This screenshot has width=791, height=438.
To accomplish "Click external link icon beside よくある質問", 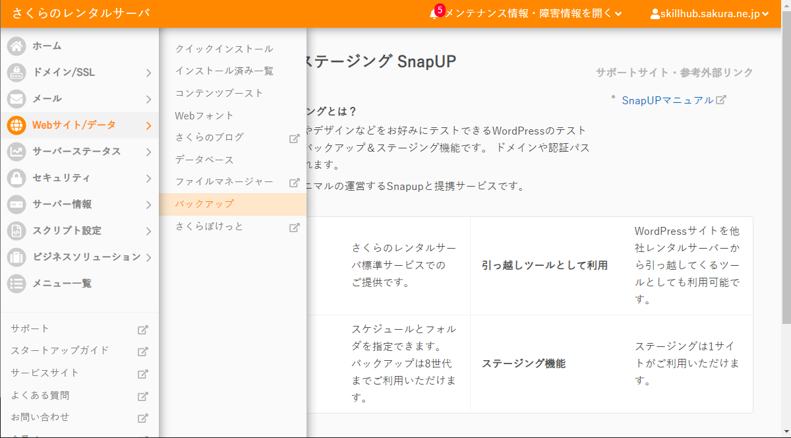I will (x=142, y=396).
